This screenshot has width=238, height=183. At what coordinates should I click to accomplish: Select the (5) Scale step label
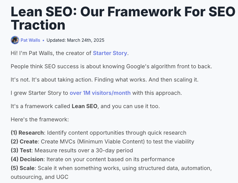point(23,168)
